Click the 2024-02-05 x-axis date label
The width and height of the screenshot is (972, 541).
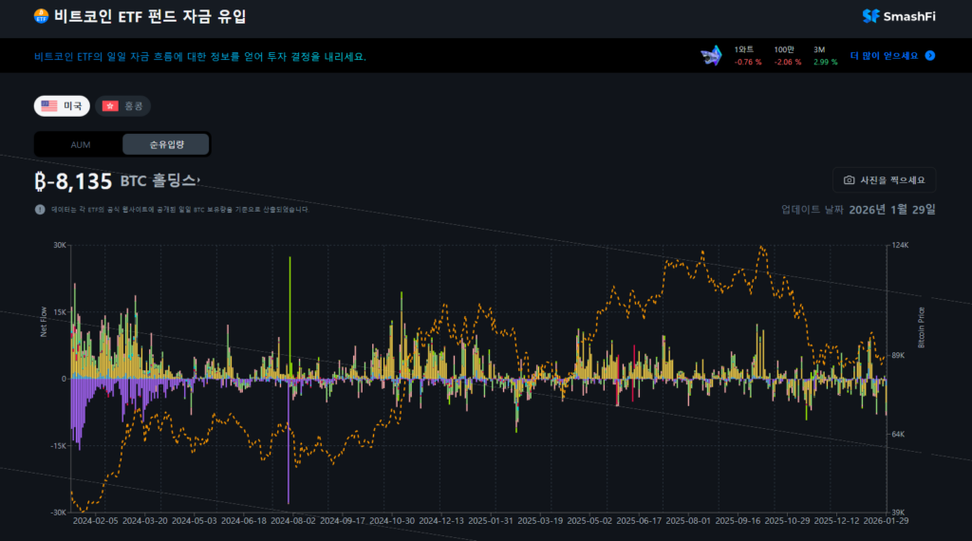(96, 520)
